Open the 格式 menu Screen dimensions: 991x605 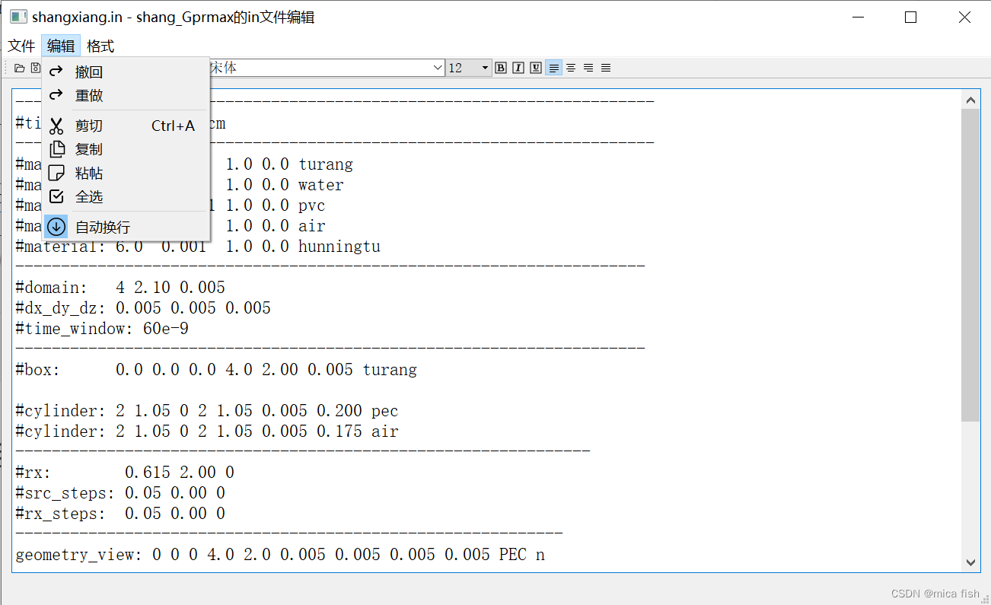tap(100, 46)
